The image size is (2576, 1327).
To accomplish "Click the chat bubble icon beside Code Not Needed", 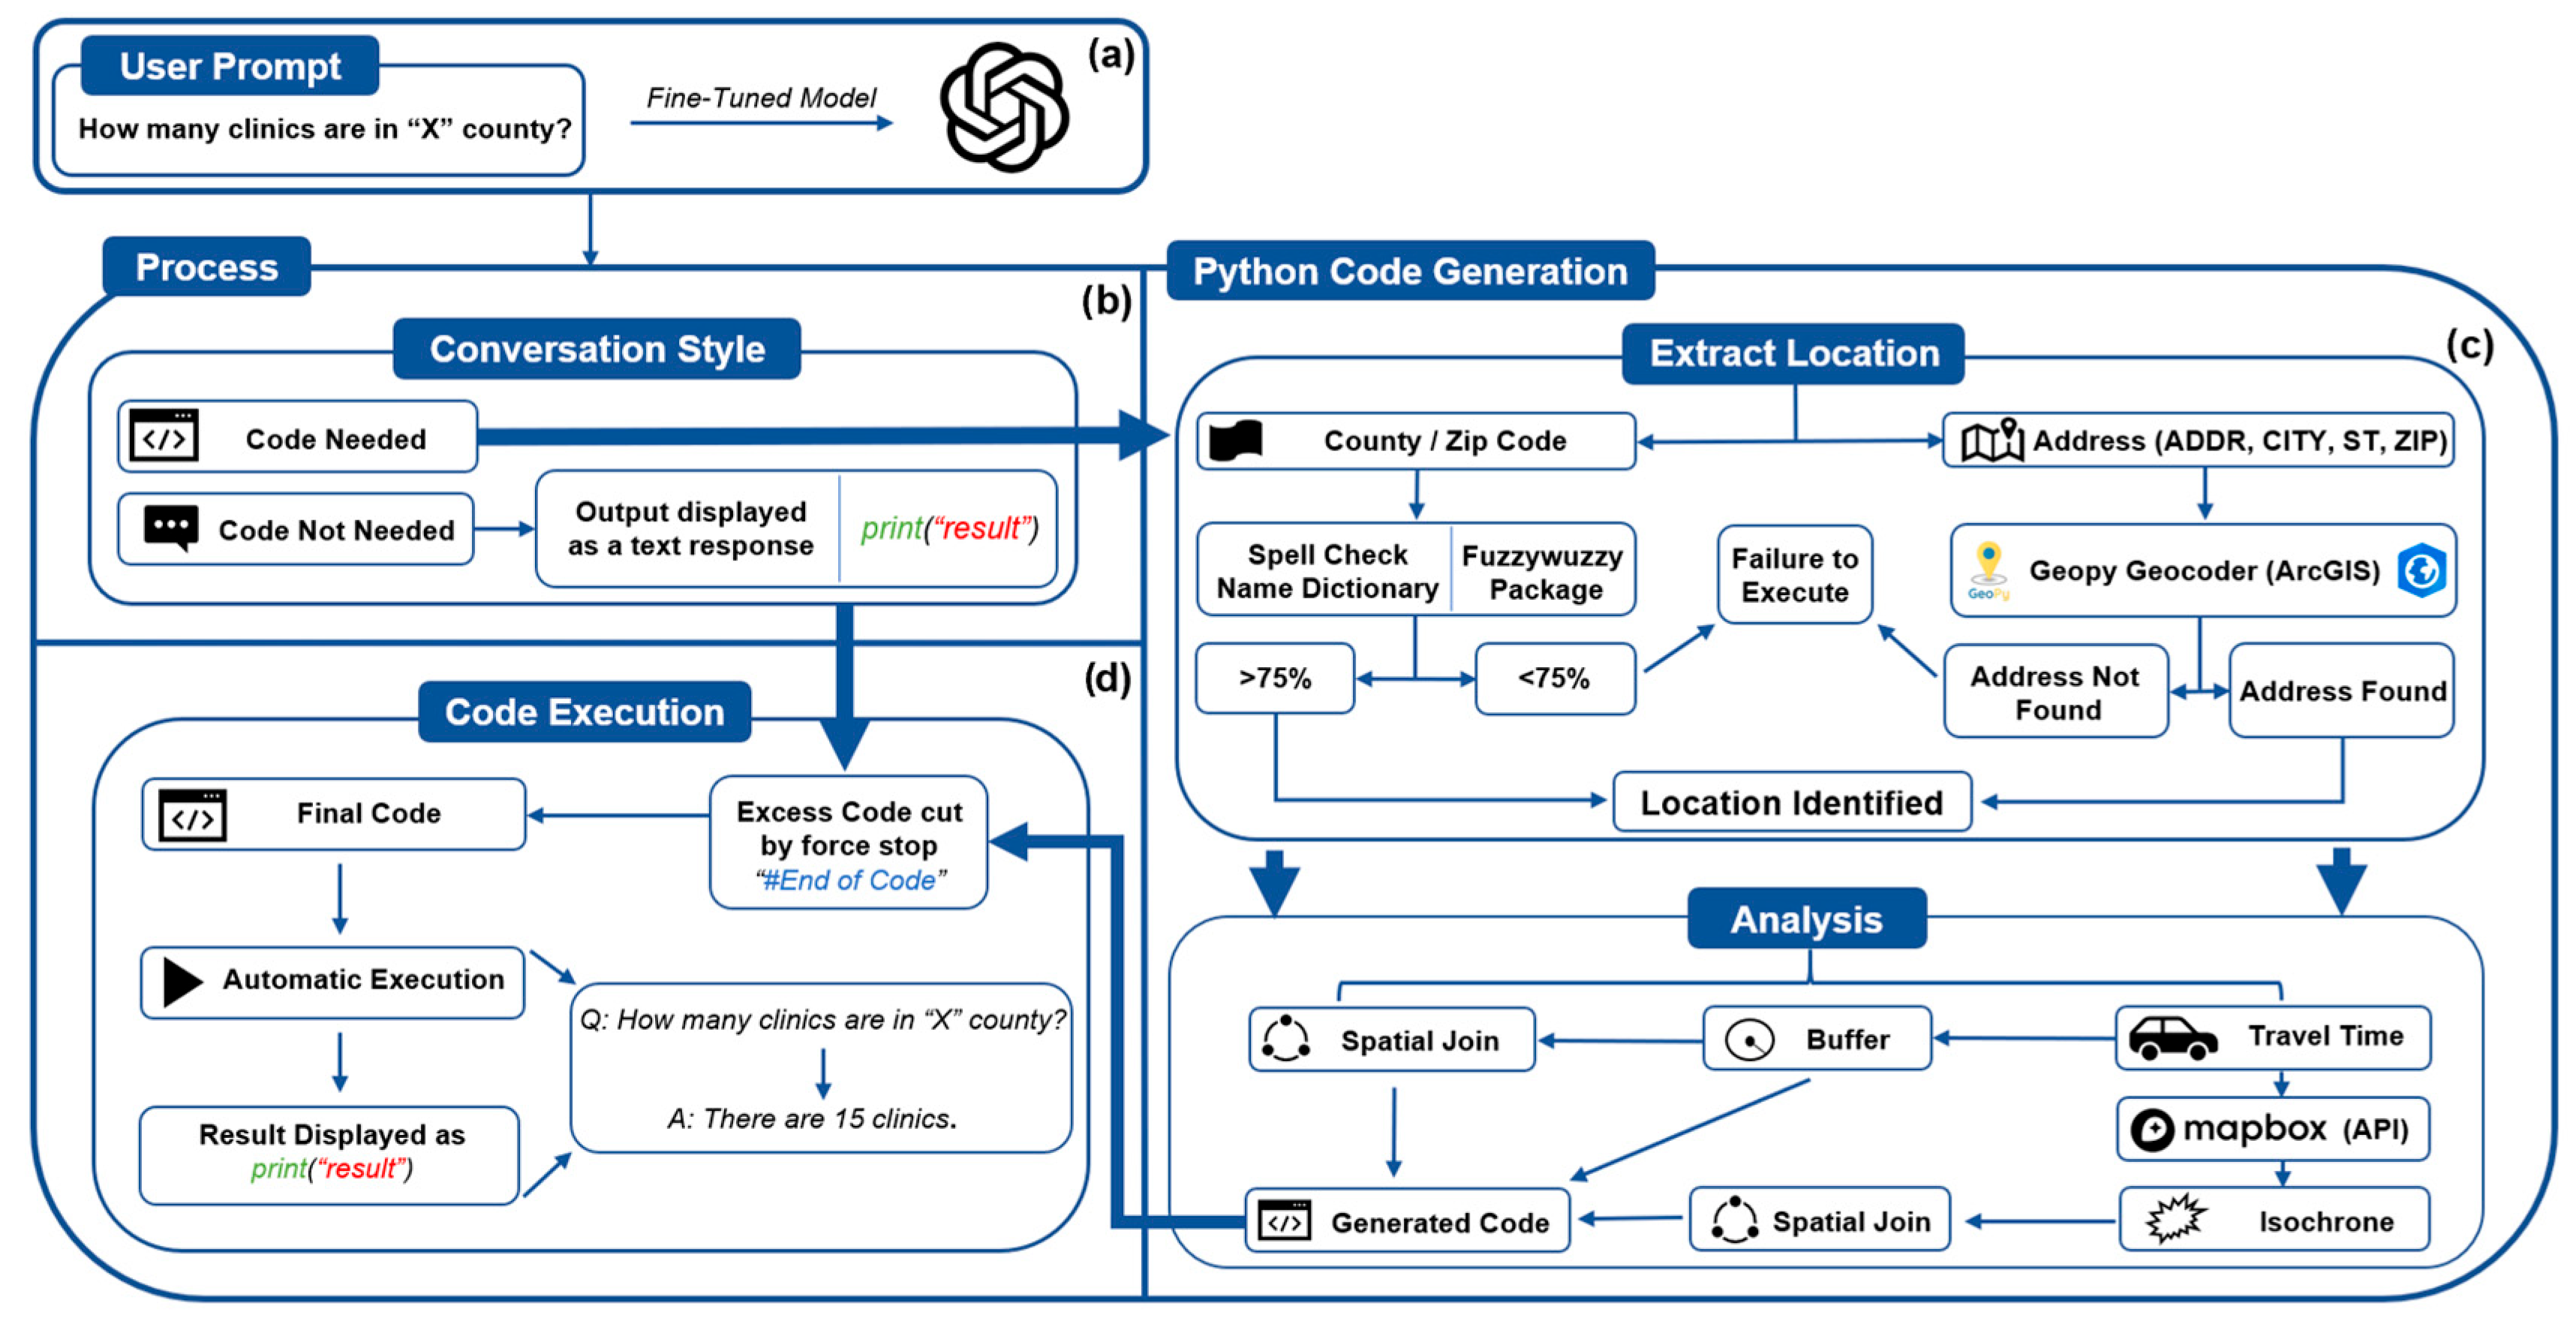I will click(171, 528).
